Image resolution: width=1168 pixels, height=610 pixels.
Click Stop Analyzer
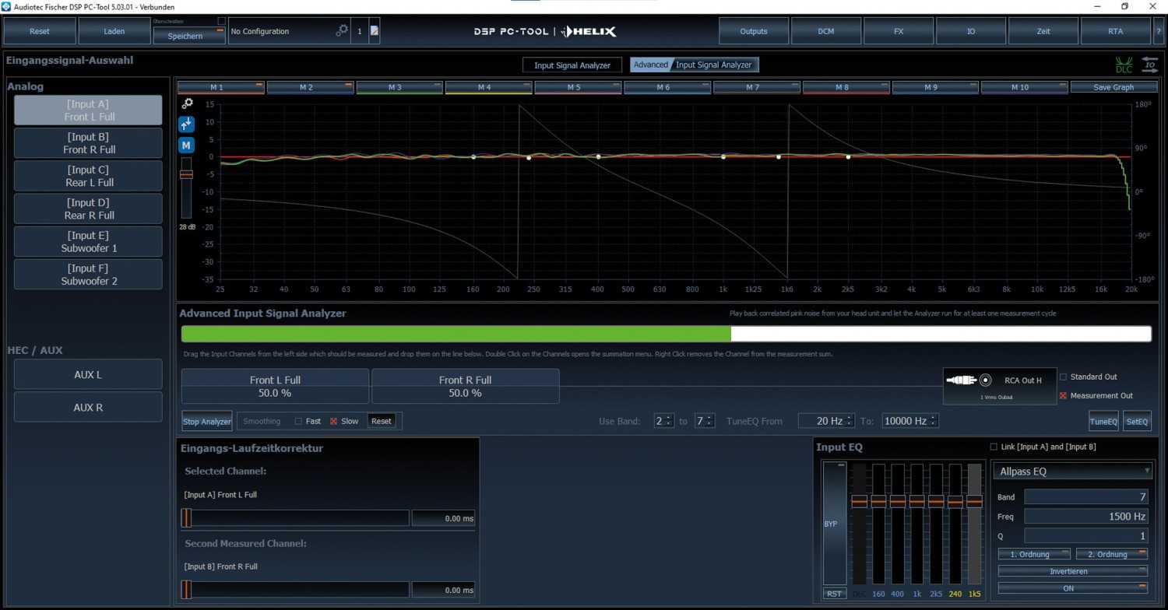tap(207, 421)
